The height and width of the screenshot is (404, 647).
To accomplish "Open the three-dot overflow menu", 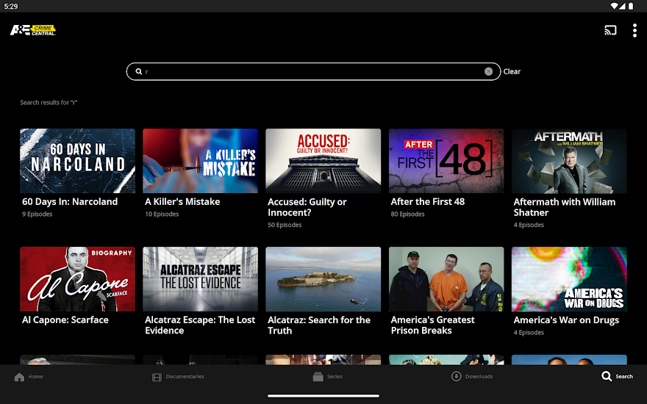I will (635, 30).
